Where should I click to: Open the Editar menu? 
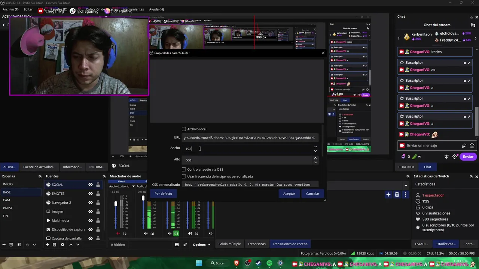(x=28, y=9)
